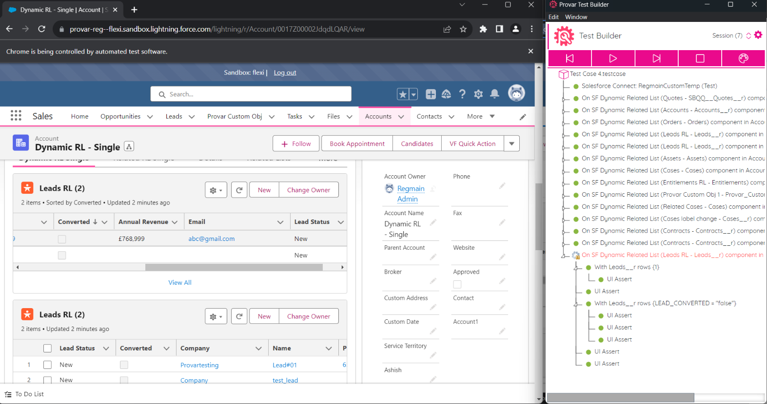Open the favorites list dropdown arrow
767x404 pixels.
[x=413, y=94]
